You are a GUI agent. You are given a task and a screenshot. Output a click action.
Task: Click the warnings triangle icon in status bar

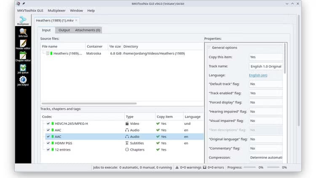pos(177,167)
